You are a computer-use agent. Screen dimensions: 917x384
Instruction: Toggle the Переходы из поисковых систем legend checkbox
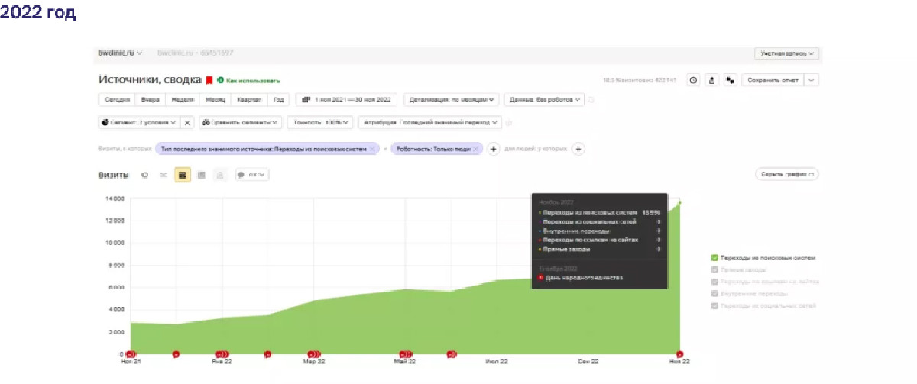(x=714, y=258)
